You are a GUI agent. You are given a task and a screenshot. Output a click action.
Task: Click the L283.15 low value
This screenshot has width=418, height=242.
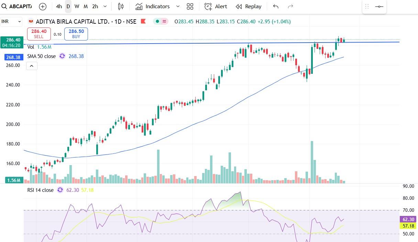pyautogui.click(x=225, y=21)
